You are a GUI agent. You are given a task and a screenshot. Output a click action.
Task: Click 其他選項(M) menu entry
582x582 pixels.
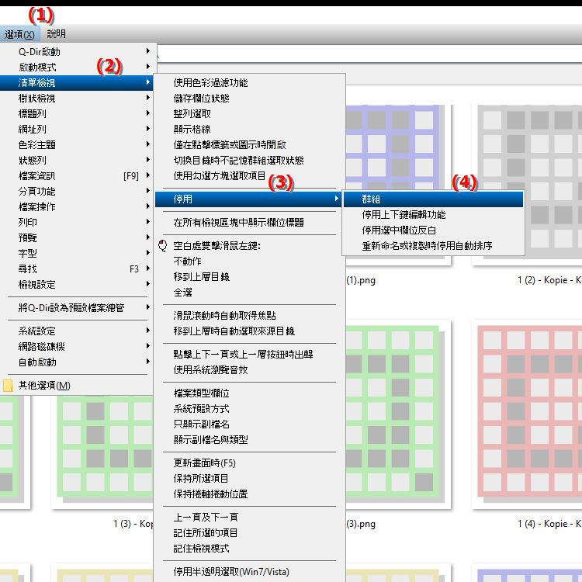point(78,385)
